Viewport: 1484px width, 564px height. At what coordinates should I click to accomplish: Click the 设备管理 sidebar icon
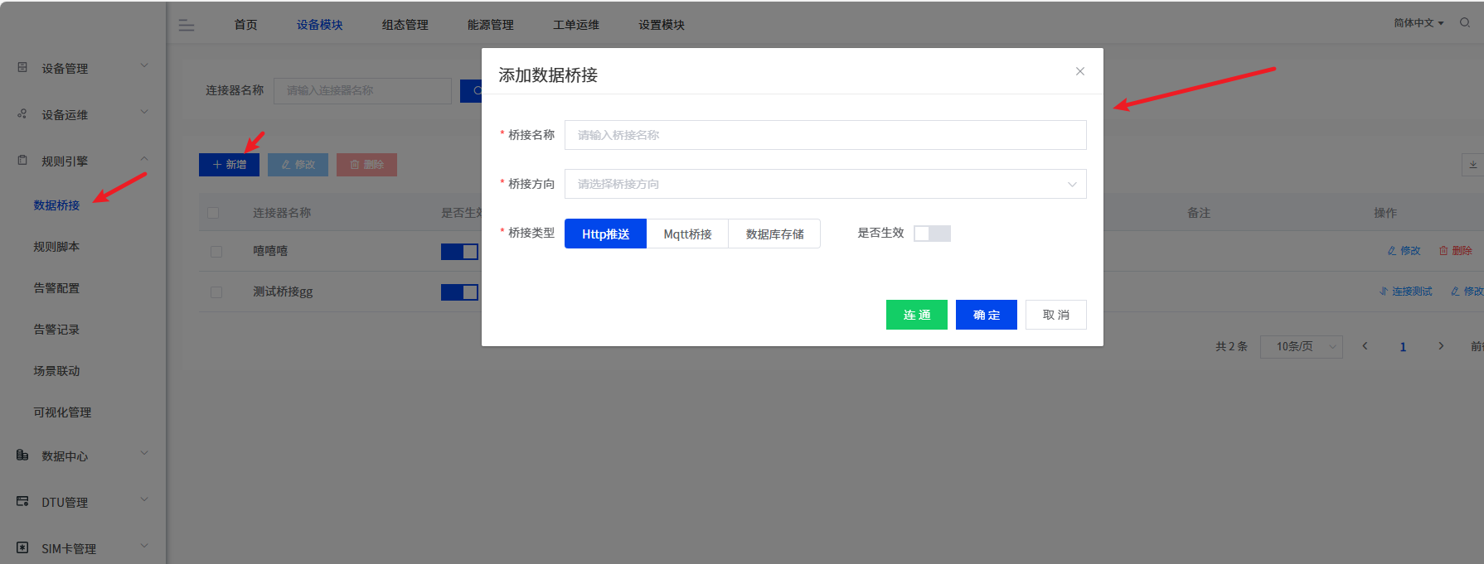pos(22,68)
